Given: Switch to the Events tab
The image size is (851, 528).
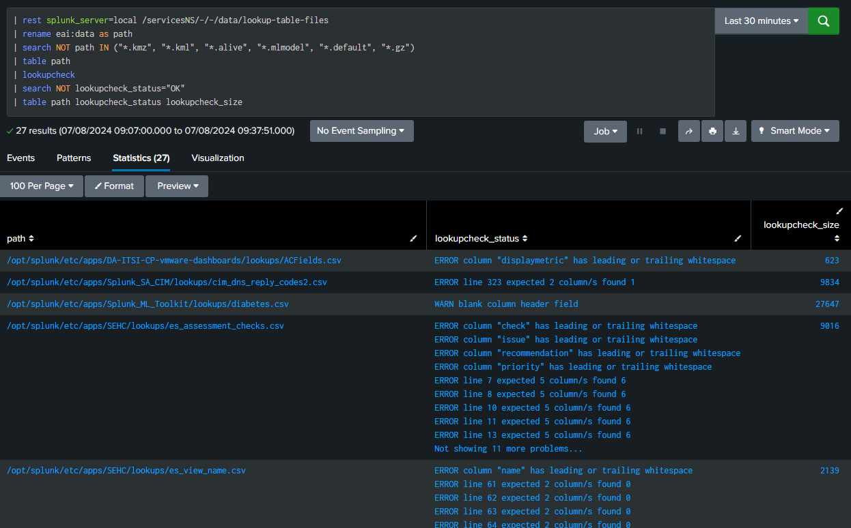Looking at the screenshot, I should pos(20,158).
